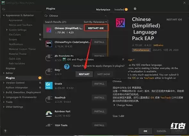Click the ReadHub plugin placeholder icon
This screenshot has height=136, width=189.
click(49, 99)
